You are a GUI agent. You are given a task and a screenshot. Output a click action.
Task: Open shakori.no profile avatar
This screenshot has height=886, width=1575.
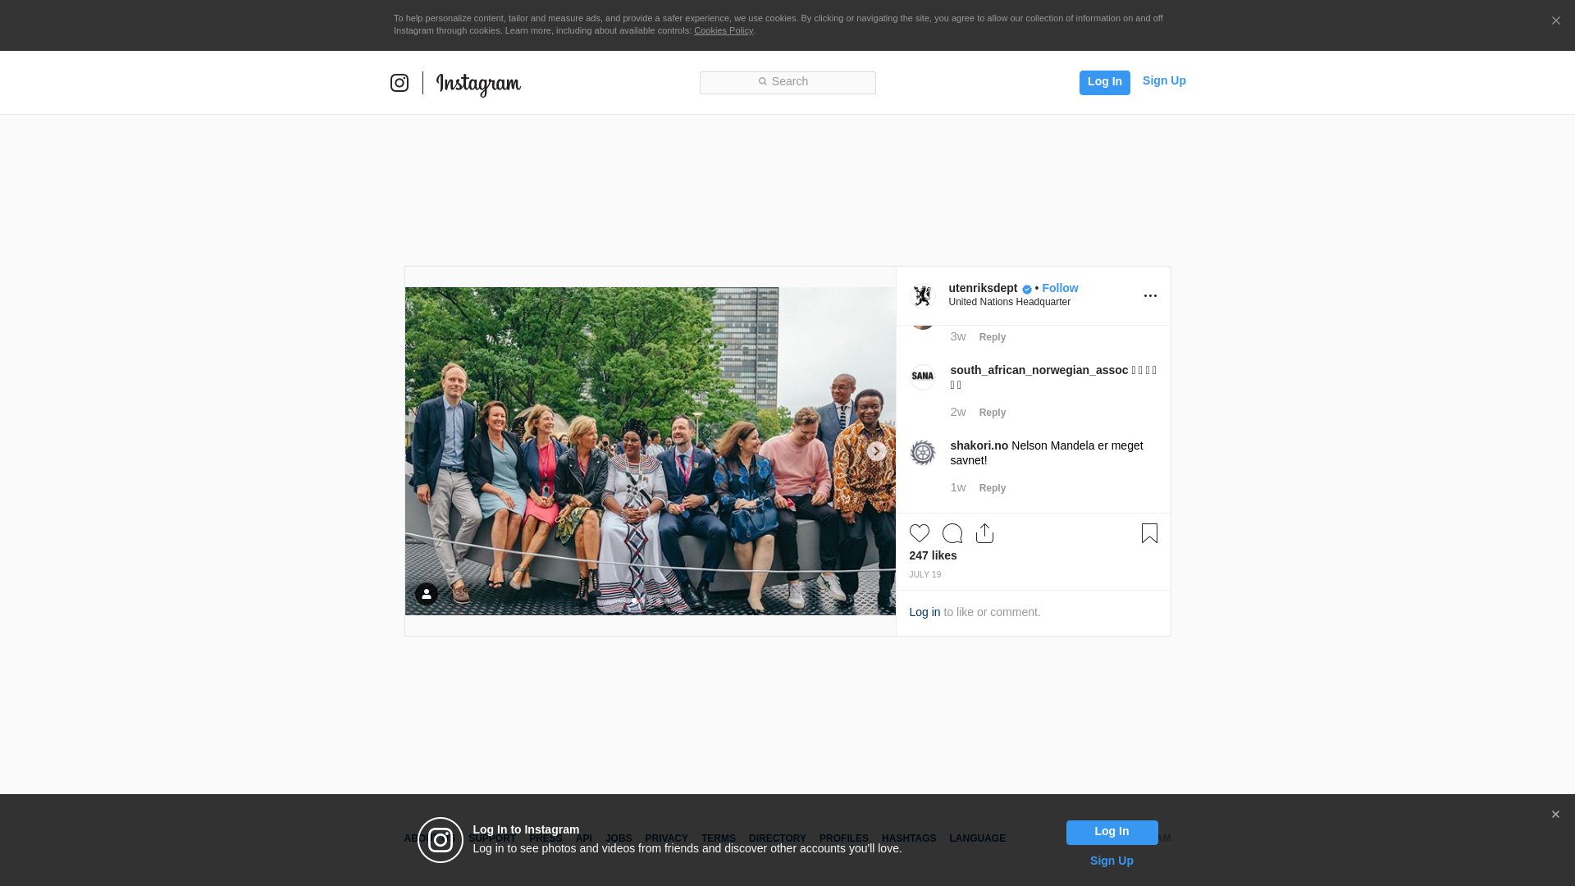[923, 453]
